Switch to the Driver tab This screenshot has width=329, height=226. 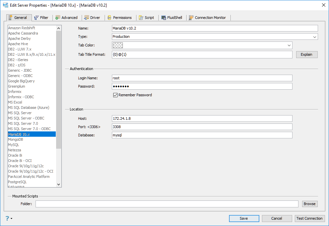92,18
